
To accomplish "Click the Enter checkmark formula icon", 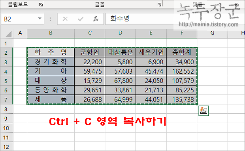I will click(81, 19).
